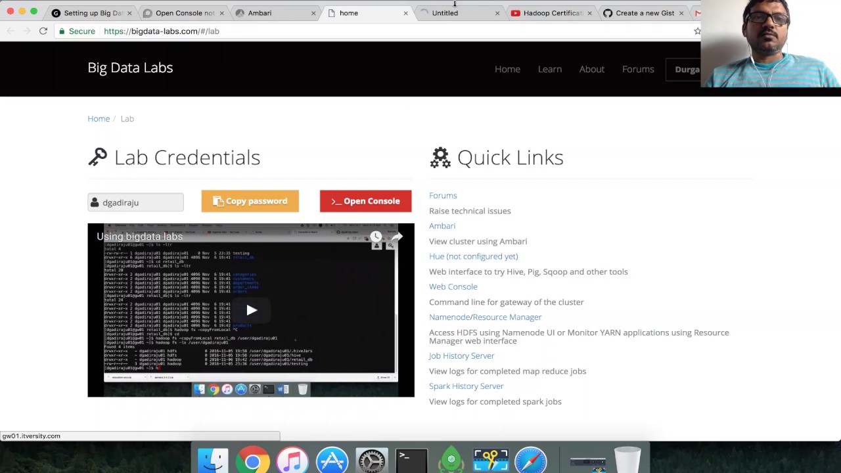Image resolution: width=841 pixels, height=473 pixels.
Task: Open Forums in the top navigation
Action: pos(638,69)
